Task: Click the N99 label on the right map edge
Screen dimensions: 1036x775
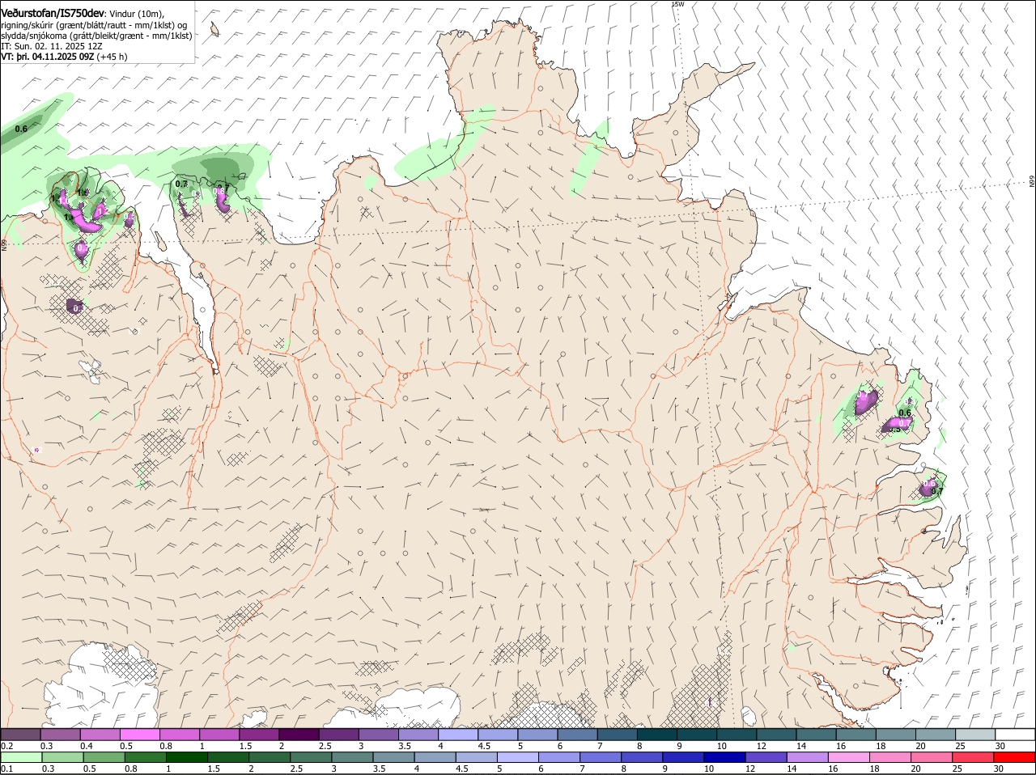Action: pyautogui.click(x=1032, y=182)
